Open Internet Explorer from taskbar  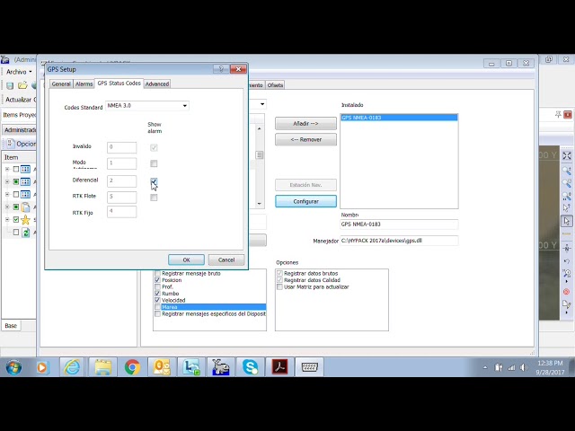[x=72, y=367]
